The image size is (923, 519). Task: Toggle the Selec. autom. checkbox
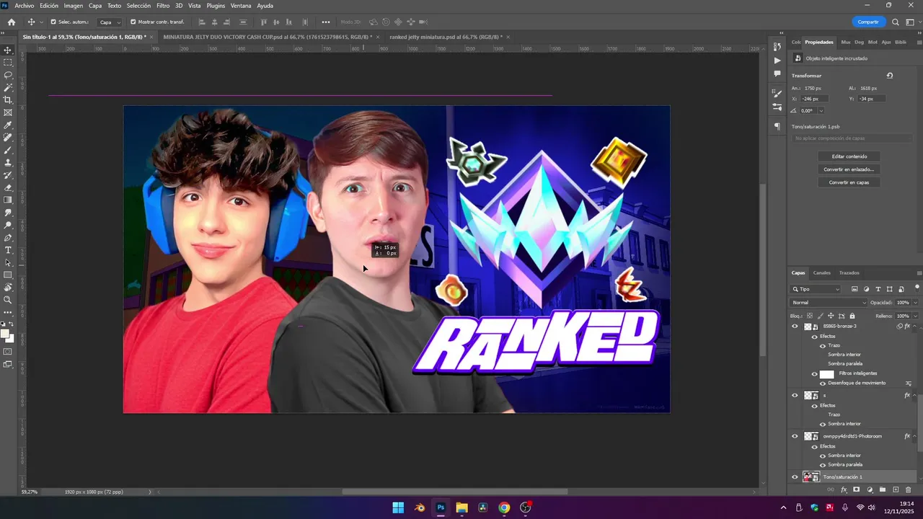53,22
